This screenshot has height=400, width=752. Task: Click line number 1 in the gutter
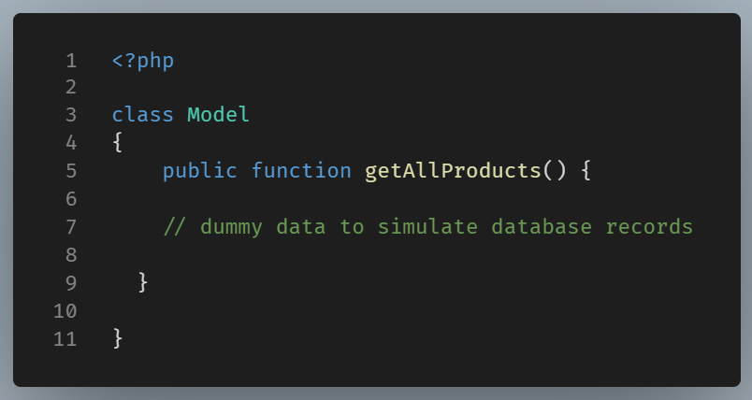pyautogui.click(x=71, y=62)
